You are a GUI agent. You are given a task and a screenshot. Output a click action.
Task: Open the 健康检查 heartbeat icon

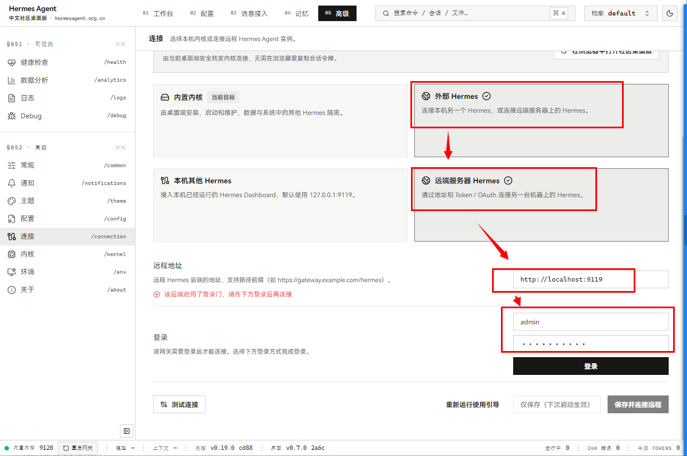pos(12,62)
